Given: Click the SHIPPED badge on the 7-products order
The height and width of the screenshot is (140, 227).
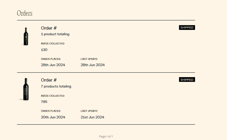Looking at the screenshot, I should coord(187,80).
